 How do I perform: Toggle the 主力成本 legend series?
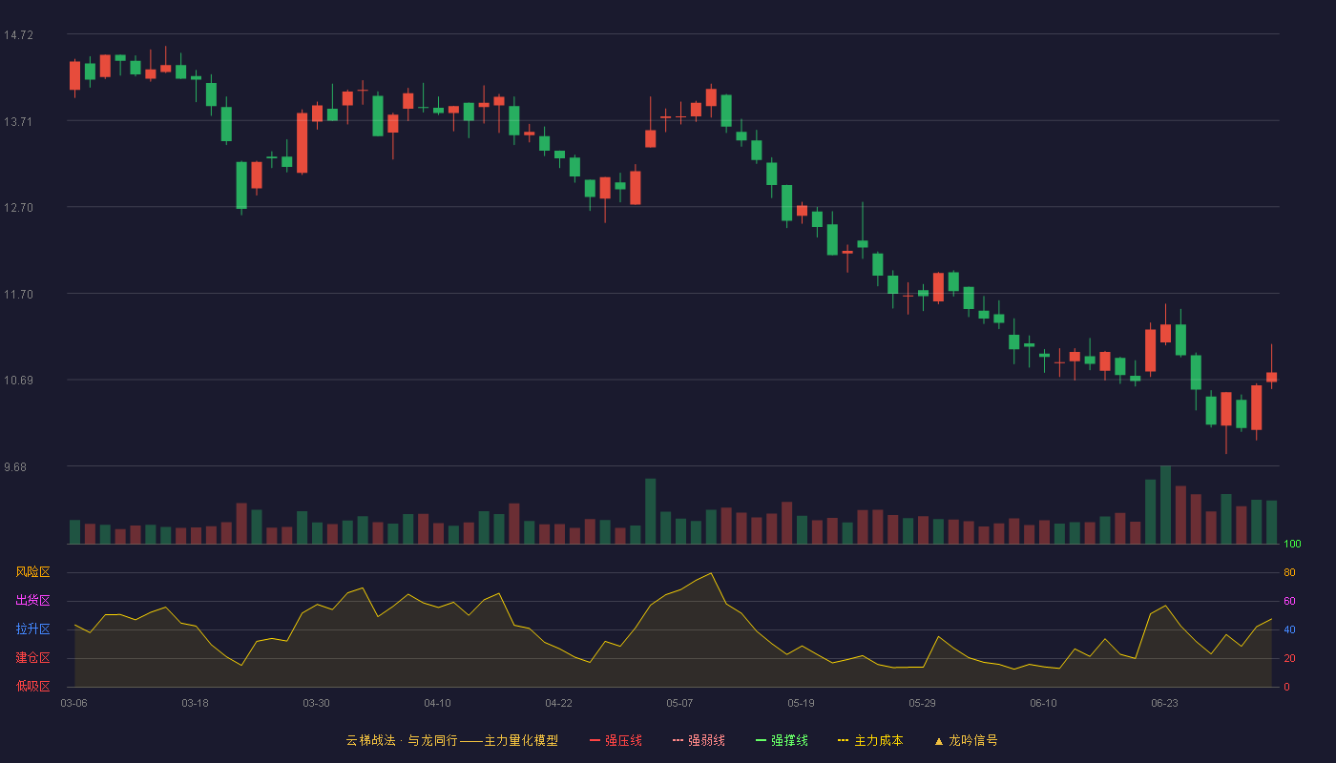pos(870,740)
